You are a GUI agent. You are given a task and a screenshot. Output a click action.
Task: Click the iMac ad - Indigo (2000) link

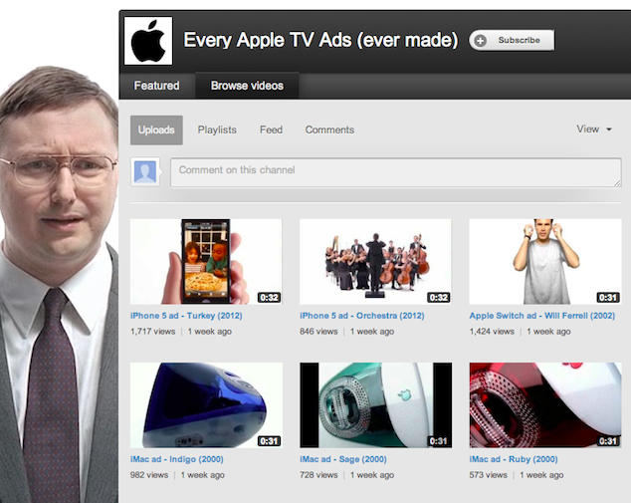177,459
